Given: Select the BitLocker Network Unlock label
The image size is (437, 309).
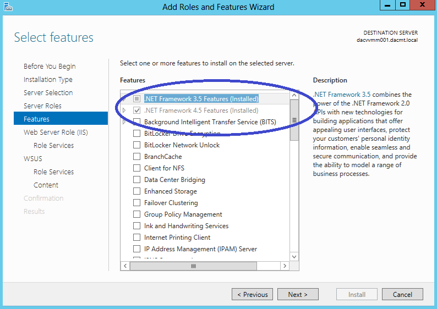Looking at the screenshot, I should click(182, 145).
